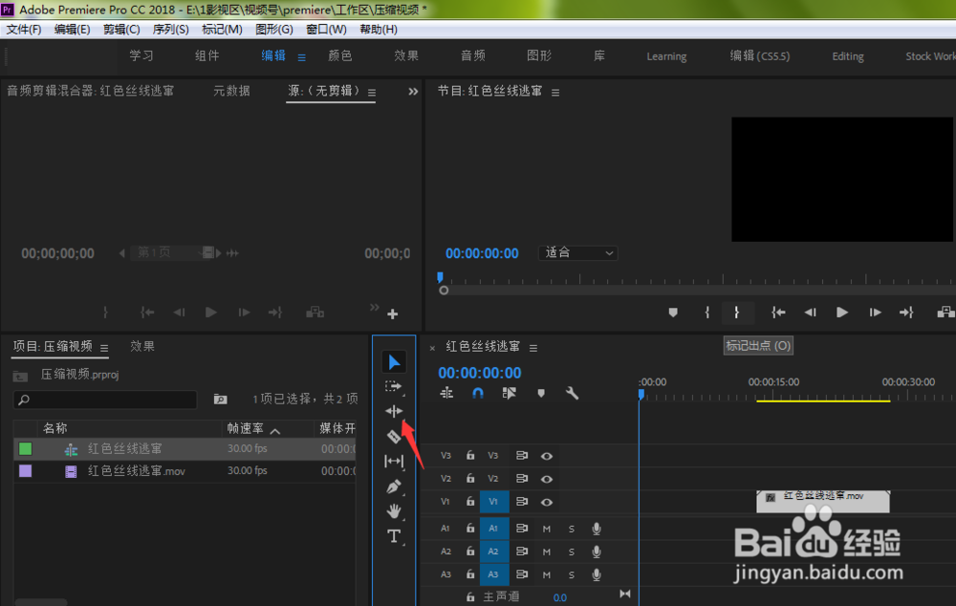Select the Selection tool arrow
The width and height of the screenshot is (956, 606).
coord(394,362)
